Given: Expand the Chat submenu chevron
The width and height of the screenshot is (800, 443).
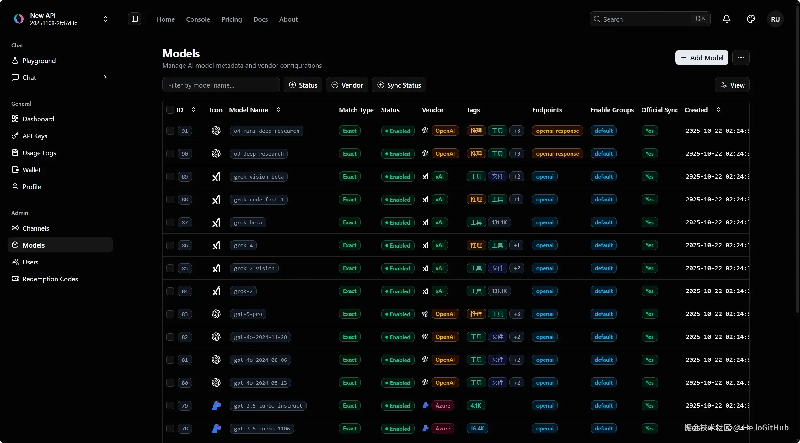Looking at the screenshot, I should (x=105, y=77).
